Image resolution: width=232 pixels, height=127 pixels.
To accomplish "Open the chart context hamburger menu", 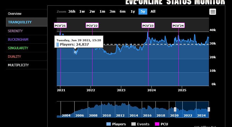I will click(213, 12).
